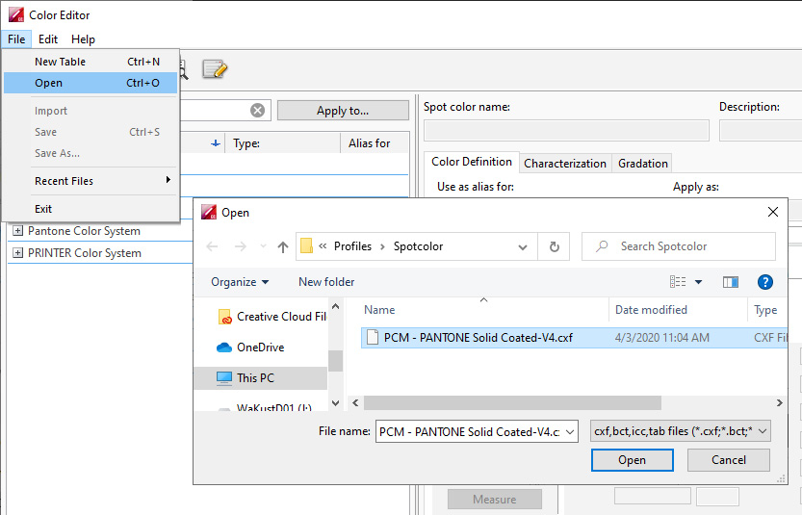This screenshot has width=802, height=515.
Task: Expand the Pantone Color System node
Action: click(18, 231)
